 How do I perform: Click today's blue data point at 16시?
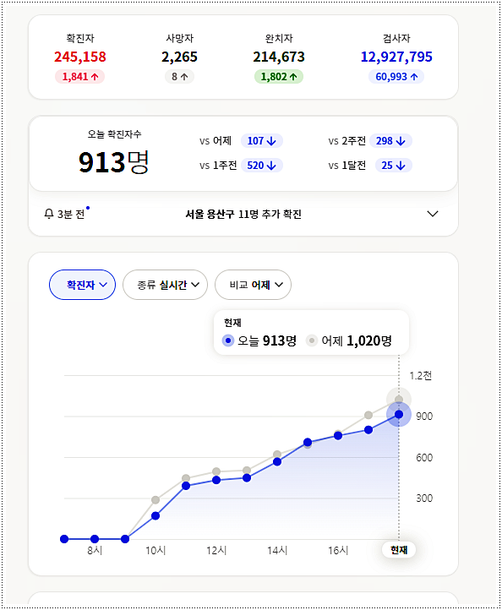point(338,436)
